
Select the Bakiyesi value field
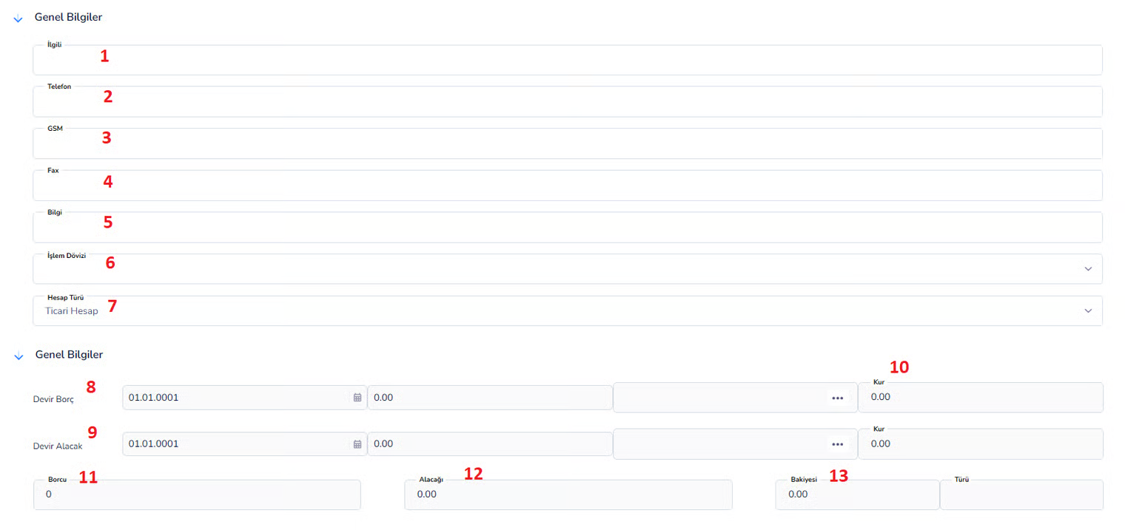click(856, 495)
